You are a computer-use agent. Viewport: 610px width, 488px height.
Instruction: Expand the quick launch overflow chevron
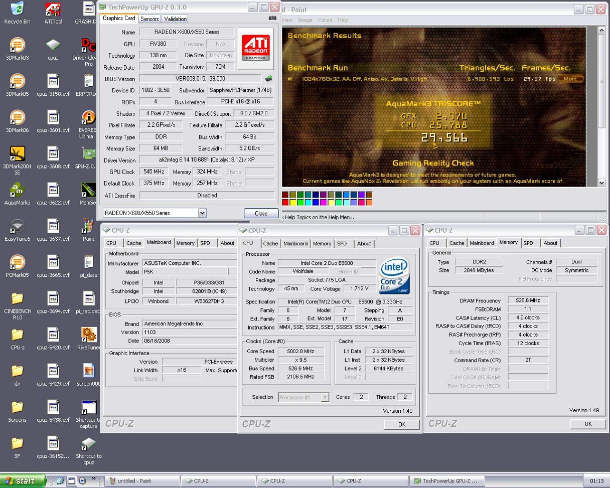93,478
